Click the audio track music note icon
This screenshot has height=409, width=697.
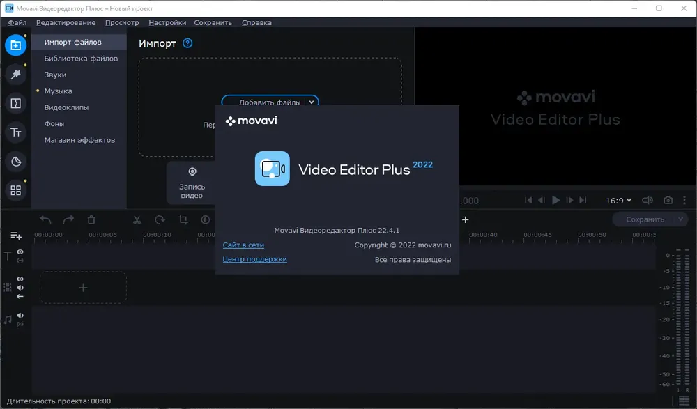8,320
